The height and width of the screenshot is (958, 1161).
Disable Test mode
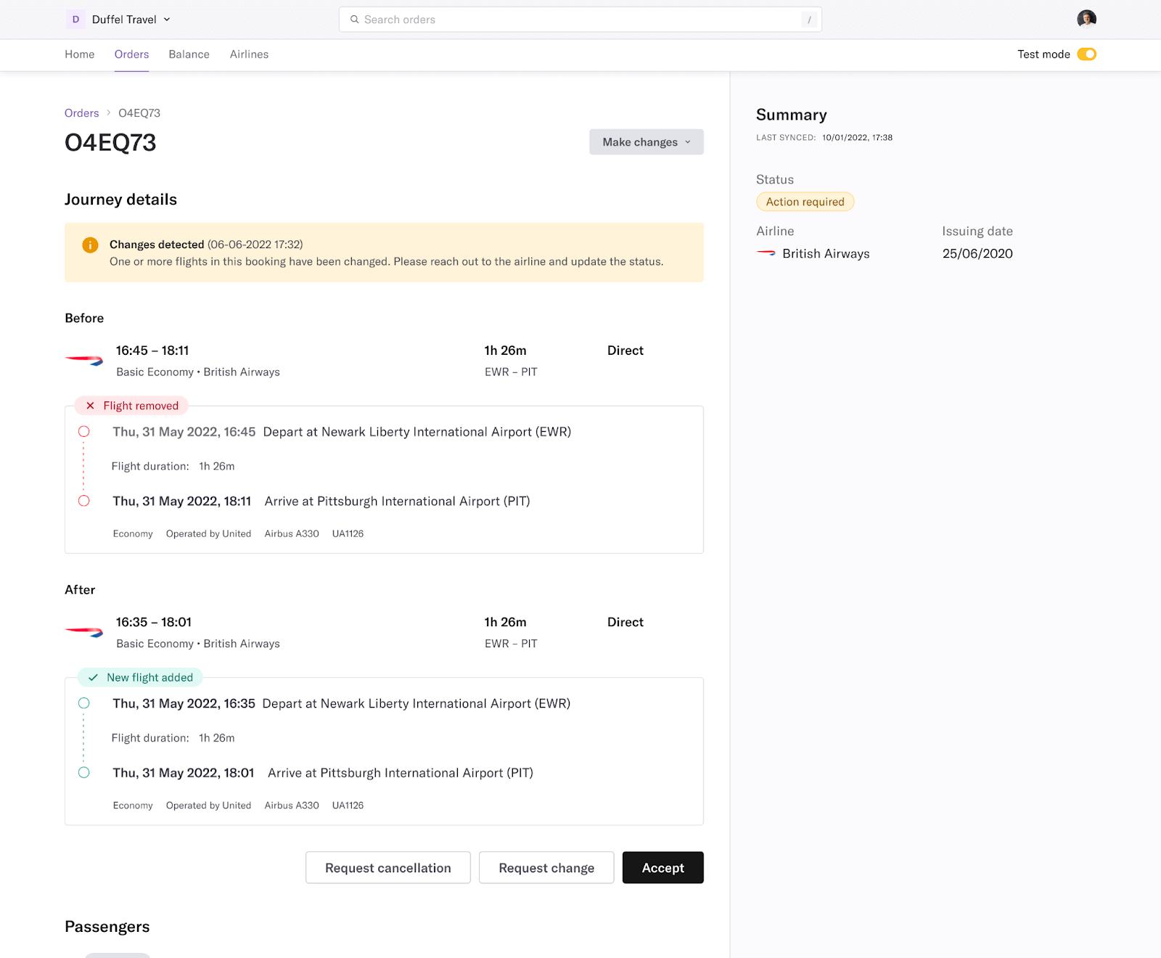pos(1086,54)
